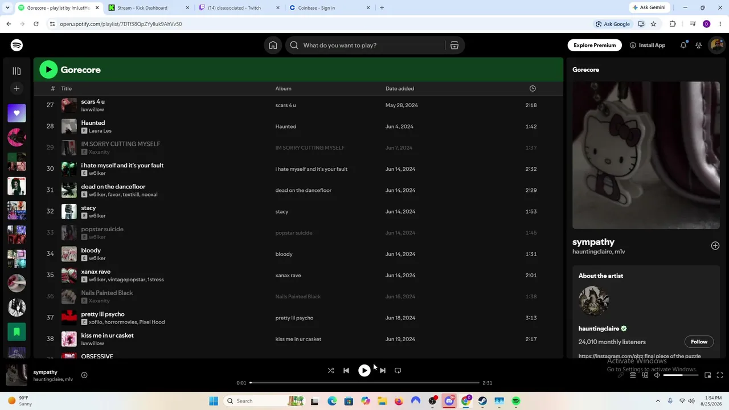
Task: Toggle the lyrics microphone button
Action: [x=621, y=375]
